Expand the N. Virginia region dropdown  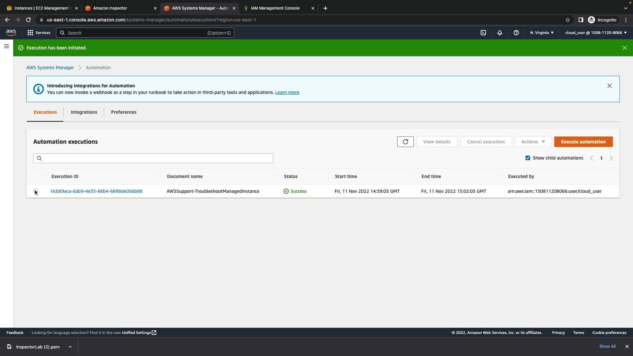click(542, 33)
